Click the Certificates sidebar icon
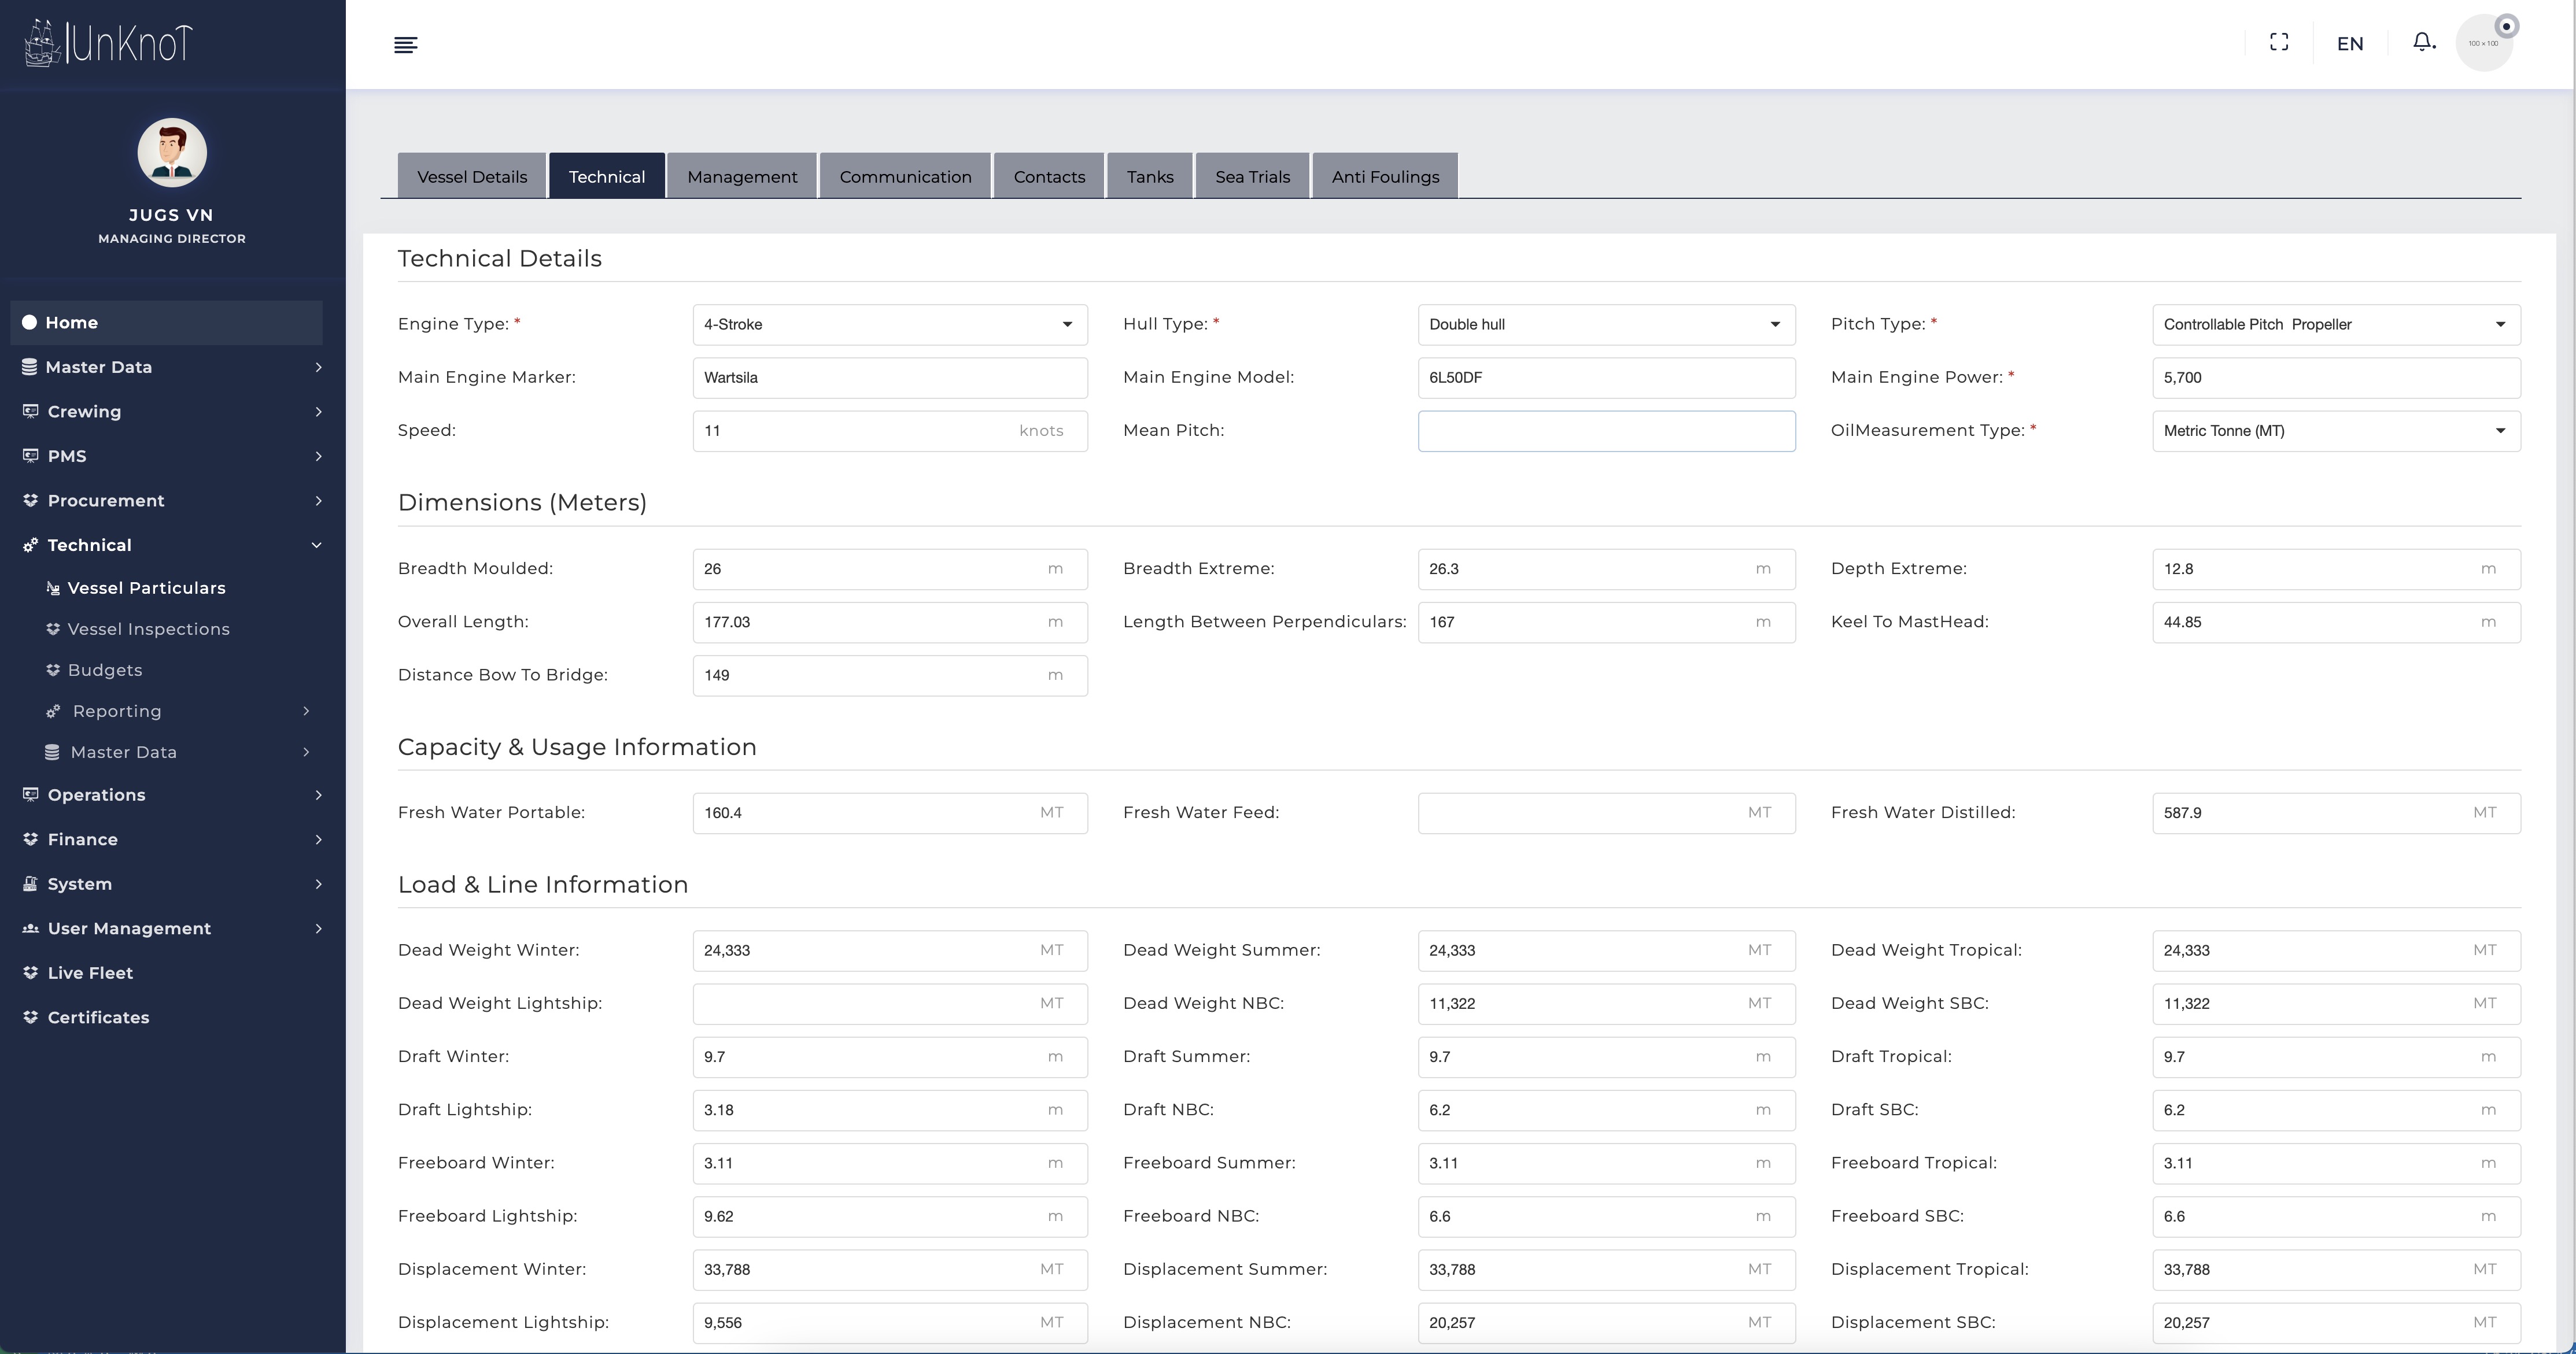The image size is (2576, 1354). point(30,1018)
